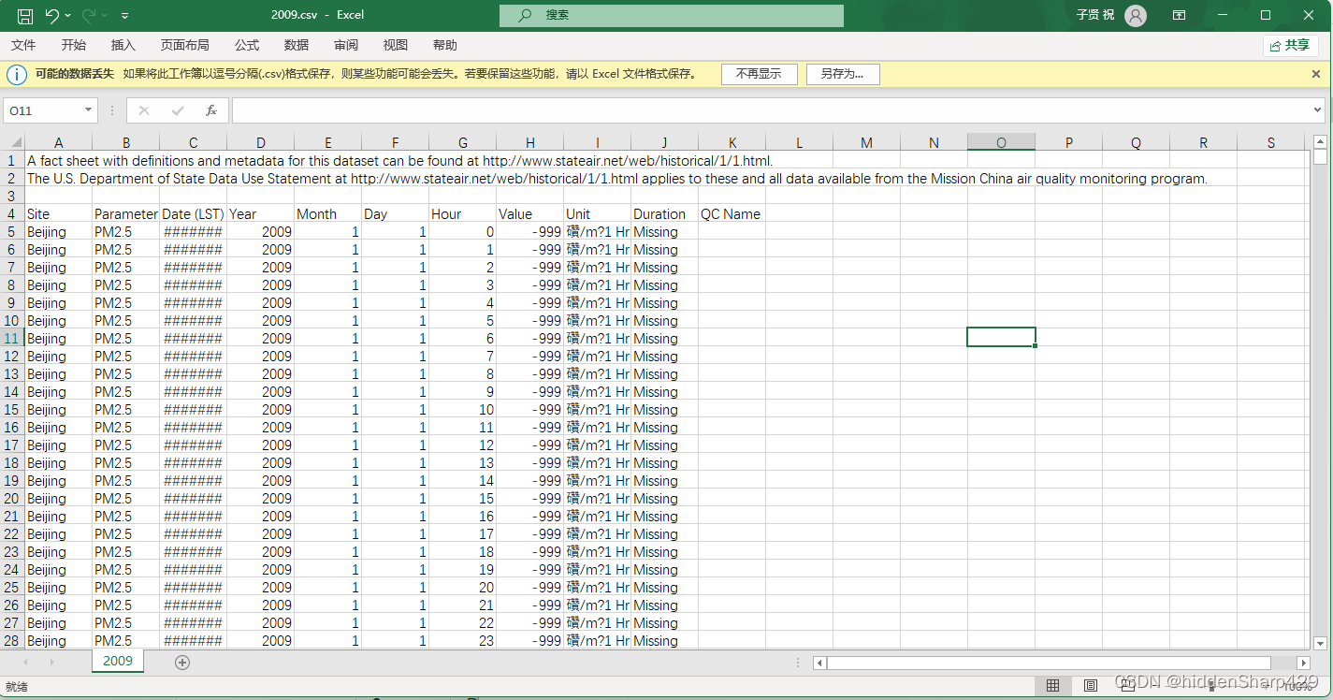Switch to the 插入 ribbon tab
The width and height of the screenshot is (1333, 700).
[123, 45]
